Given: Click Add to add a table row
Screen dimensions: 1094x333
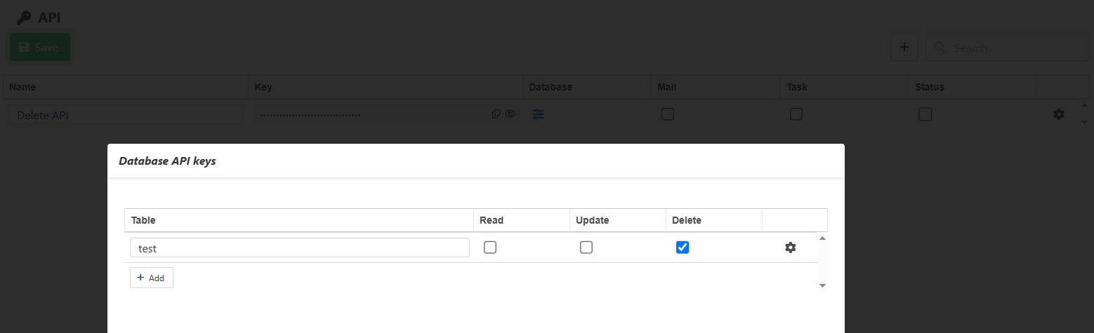Looking at the screenshot, I should click(152, 278).
